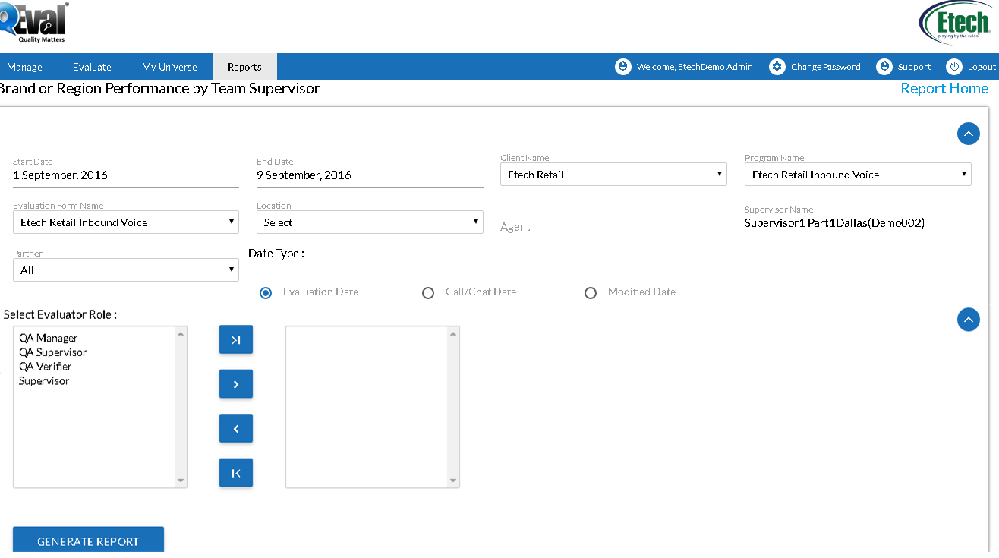999x558 pixels.
Task: Click scrollbar down arrow of left role list
Action: [x=181, y=481]
